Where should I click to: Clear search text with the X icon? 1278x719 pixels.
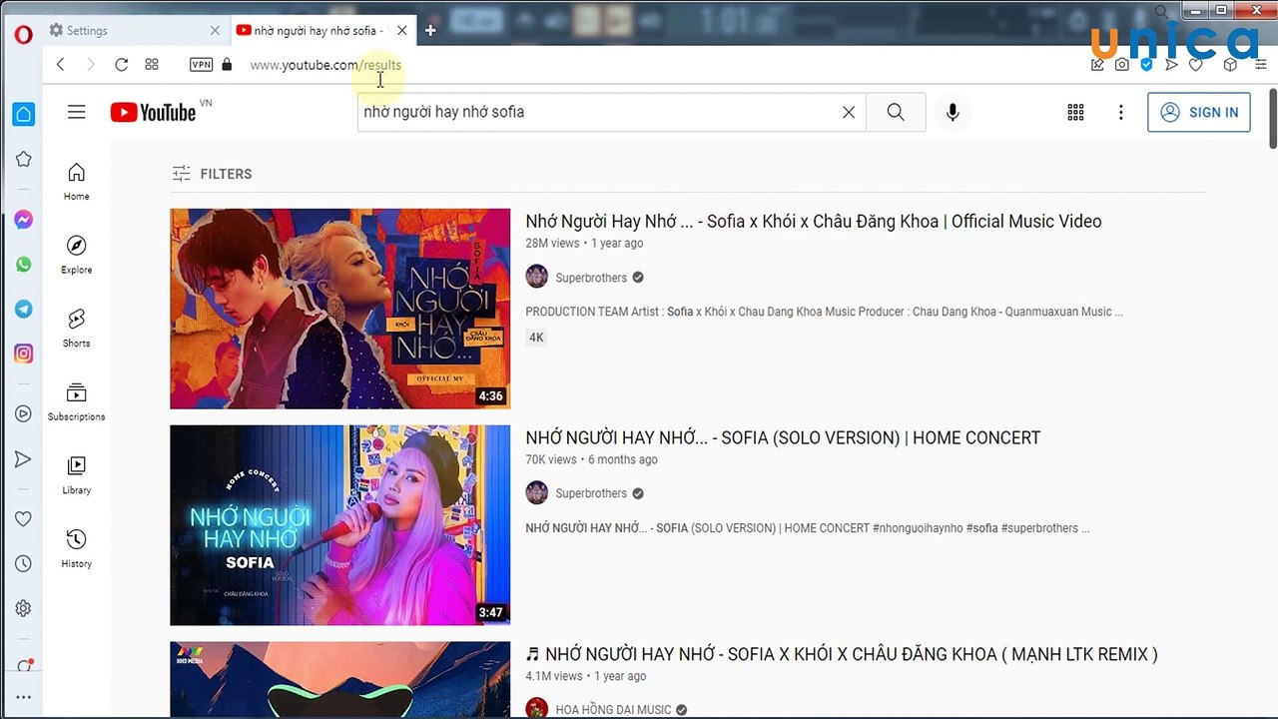pyautogui.click(x=849, y=112)
